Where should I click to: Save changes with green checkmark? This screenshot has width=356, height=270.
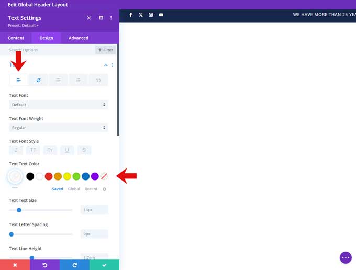pyautogui.click(x=104, y=265)
